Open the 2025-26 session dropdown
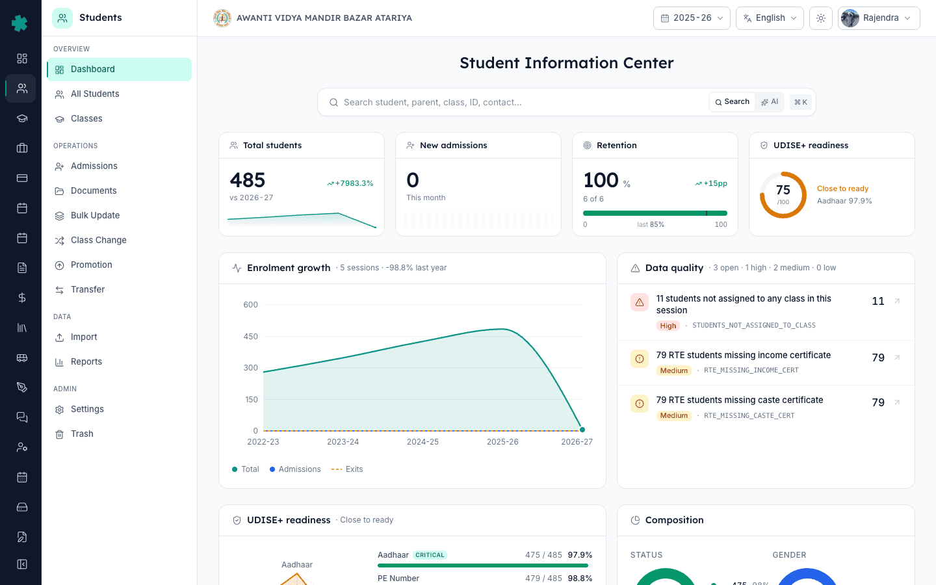The width and height of the screenshot is (936, 585). coord(692,18)
